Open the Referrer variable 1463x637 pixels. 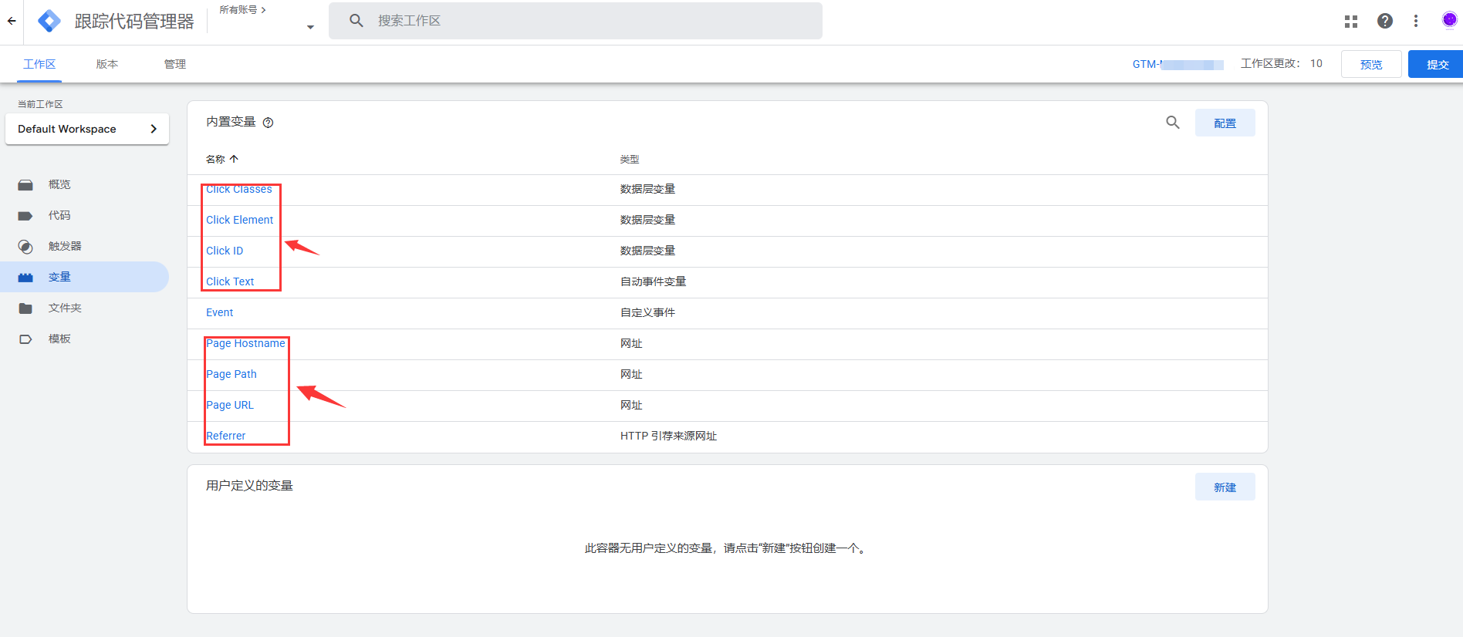click(226, 436)
